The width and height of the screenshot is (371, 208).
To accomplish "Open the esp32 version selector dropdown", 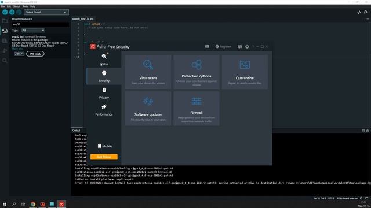I will (19, 54).
